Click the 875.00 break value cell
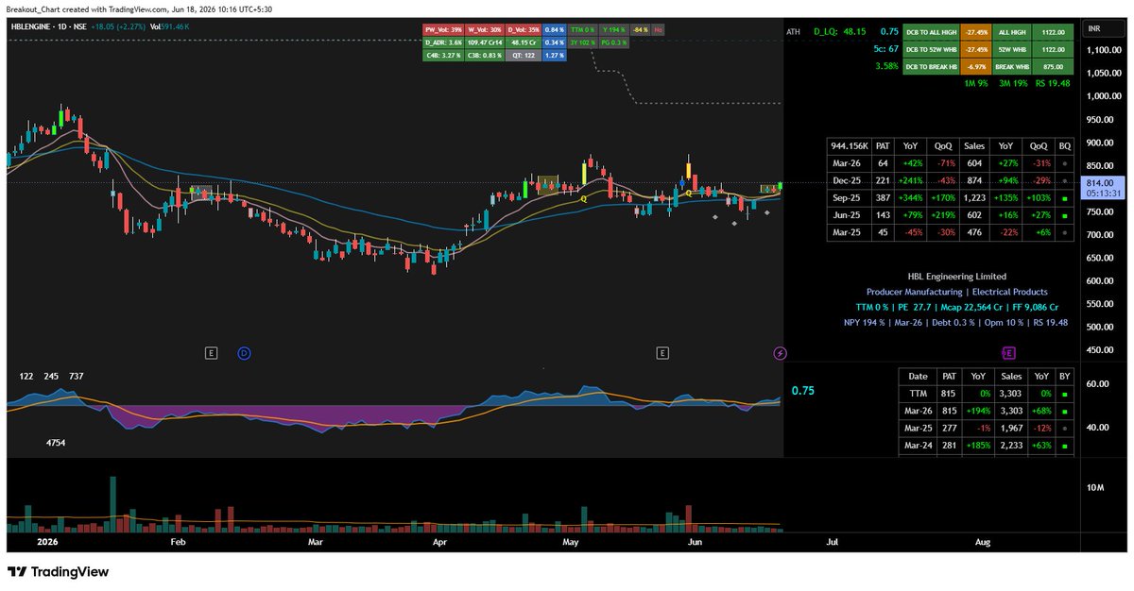1134x591 pixels. pyautogui.click(x=1054, y=67)
